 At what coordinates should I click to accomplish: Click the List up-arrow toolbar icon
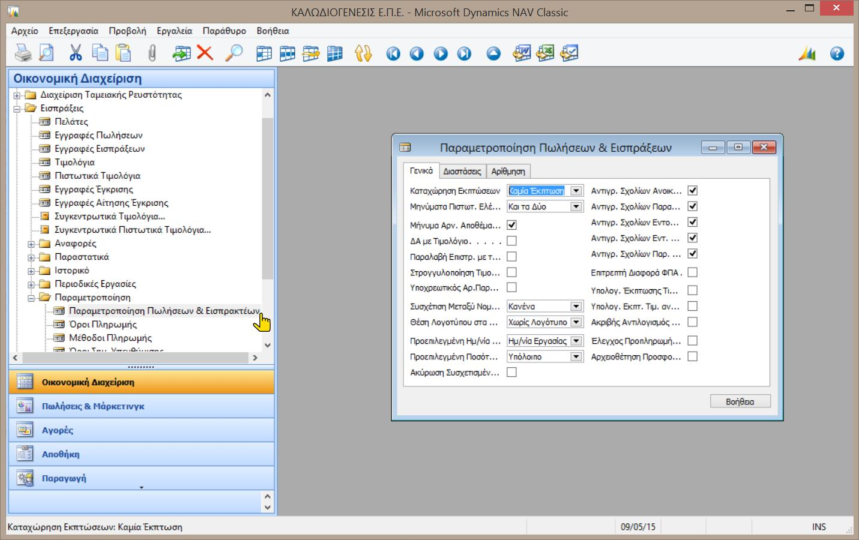[x=493, y=54]
